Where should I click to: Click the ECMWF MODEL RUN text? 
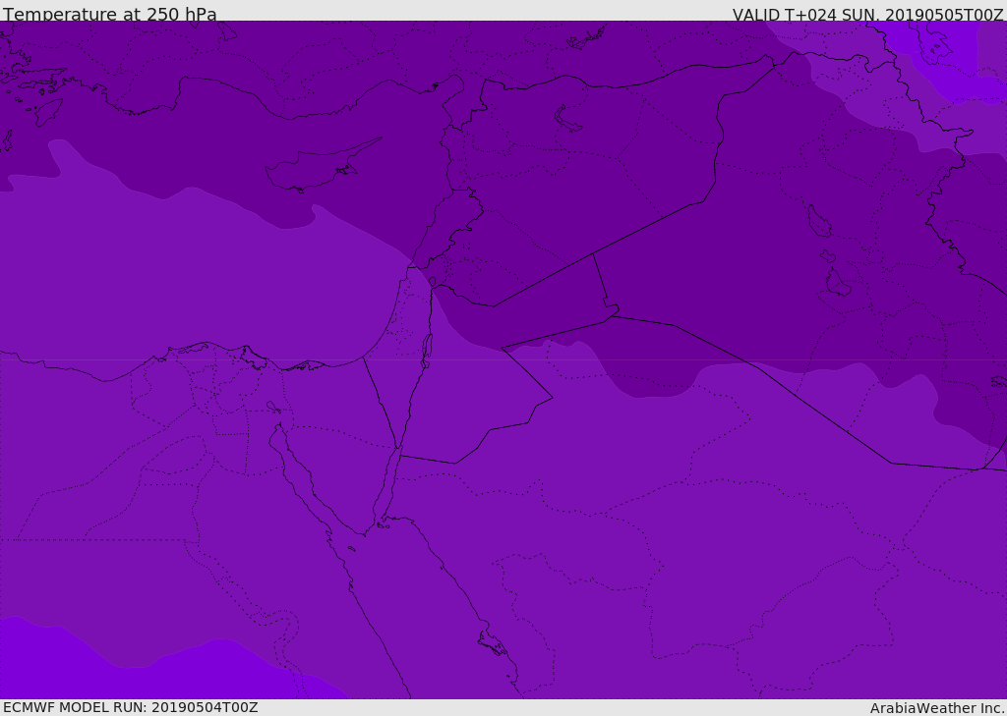[x=130, y=707]
